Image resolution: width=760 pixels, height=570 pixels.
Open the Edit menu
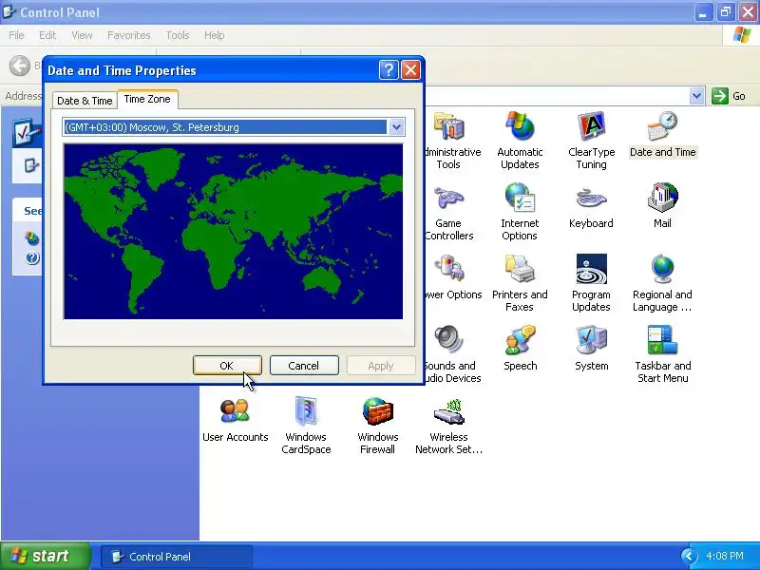click(x=47, y=35)
